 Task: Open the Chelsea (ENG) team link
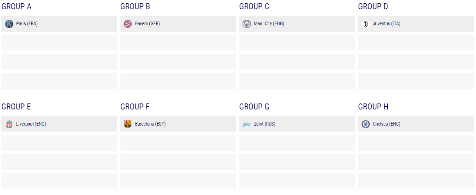point(386,124)
